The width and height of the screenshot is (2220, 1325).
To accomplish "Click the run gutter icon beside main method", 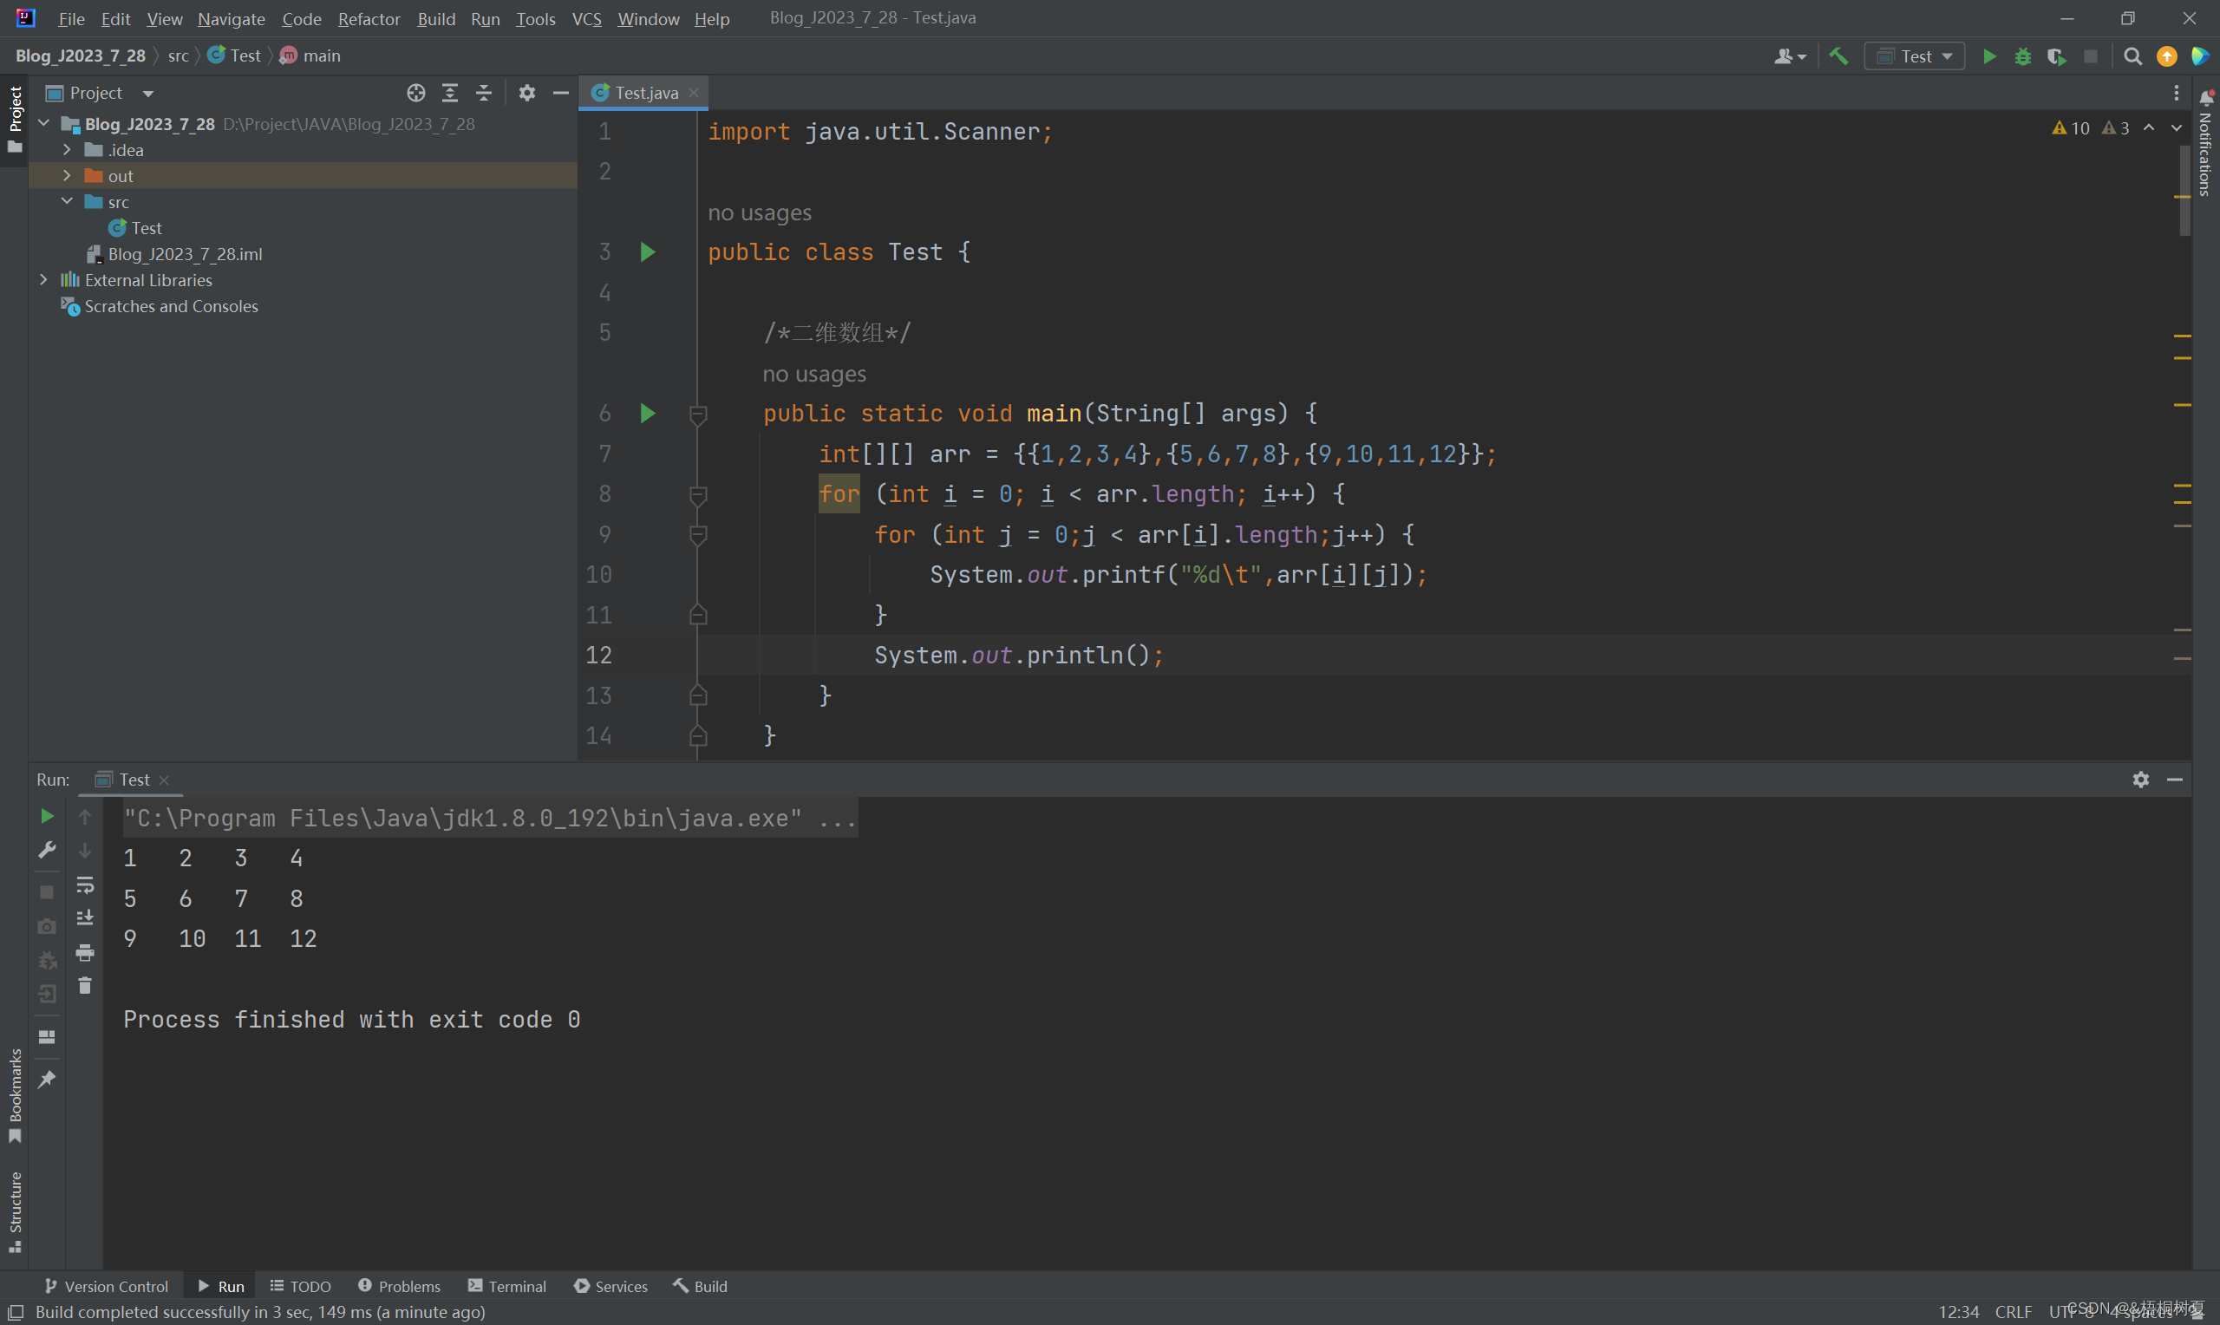I will tap(648, 414).
